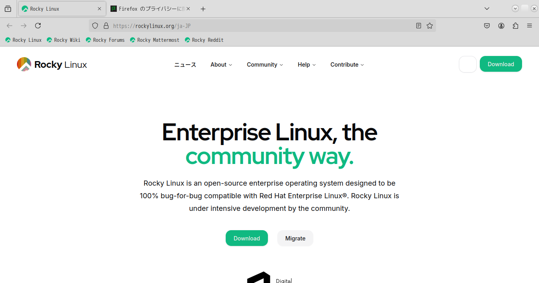539x283 pixels.
Task: Open Rocky Linux bookmark
Action: (x=24, y=40)
